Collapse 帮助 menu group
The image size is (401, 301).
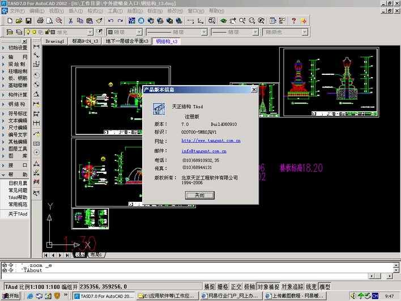(x=15, y=175)
